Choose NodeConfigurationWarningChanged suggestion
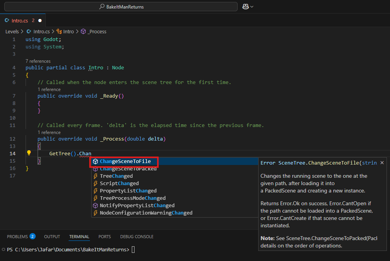390x261 pixels. (174, 213)
